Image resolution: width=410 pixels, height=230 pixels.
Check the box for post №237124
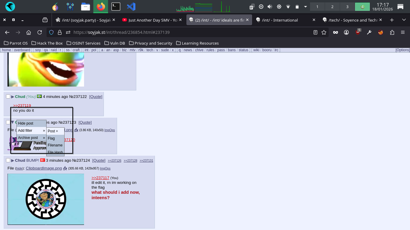coord(8,161)
